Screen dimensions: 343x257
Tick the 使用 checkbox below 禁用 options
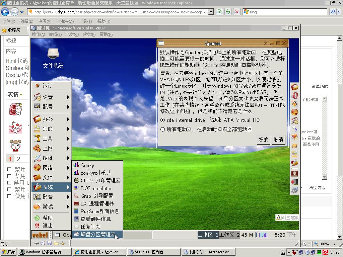[x=9, y=196]
